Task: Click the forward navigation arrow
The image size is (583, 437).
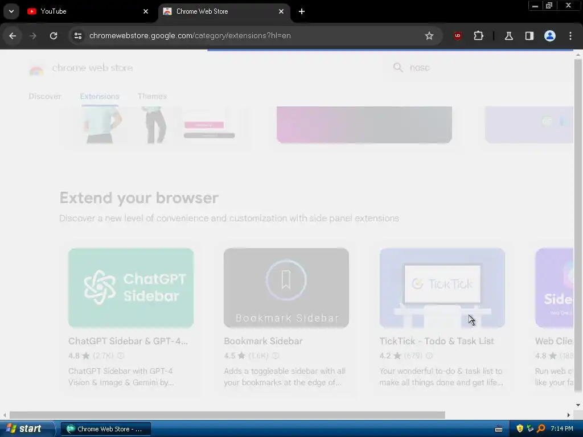Action: 32,36
